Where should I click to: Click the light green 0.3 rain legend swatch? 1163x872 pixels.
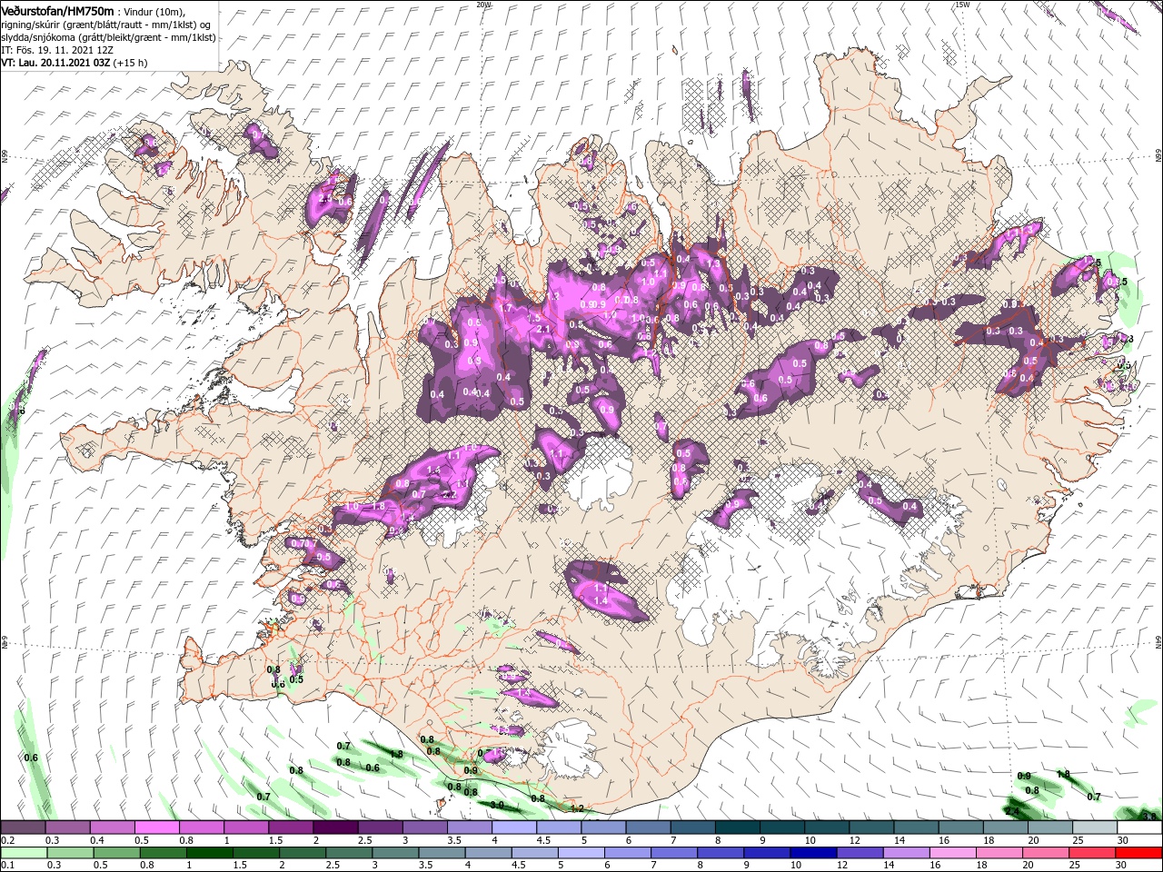70,853
